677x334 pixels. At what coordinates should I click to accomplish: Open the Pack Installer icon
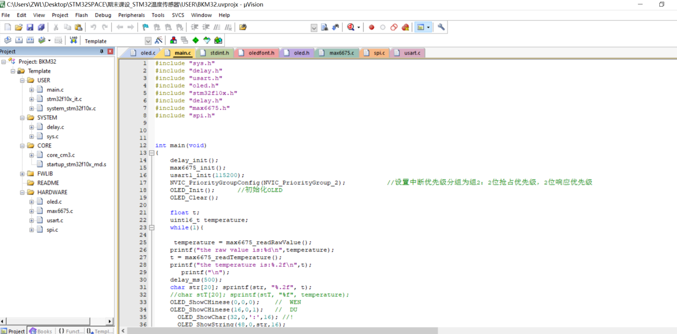pyautogui.click(x=218, y=40)
